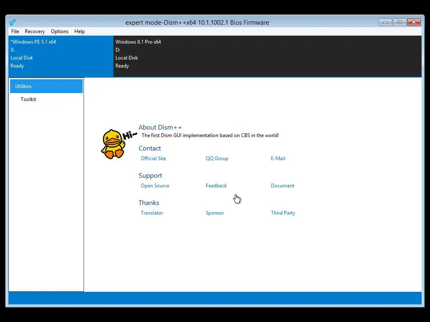Click the Support heading
The width and height of the screenshot is (430, 322).
150,176
